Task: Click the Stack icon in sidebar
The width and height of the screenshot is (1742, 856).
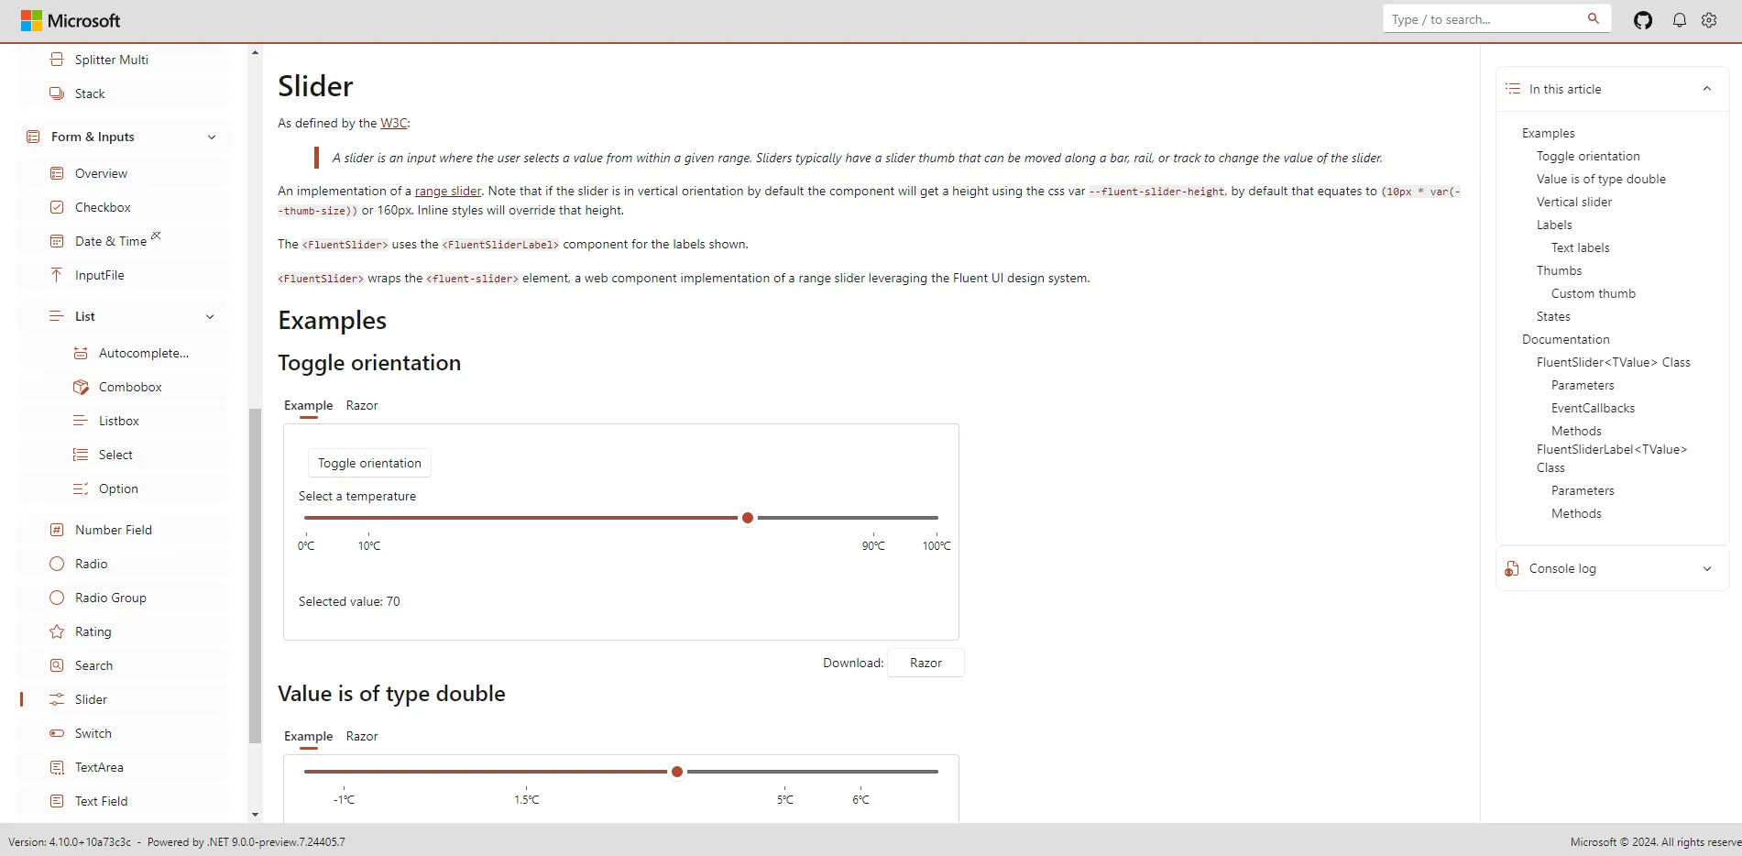Action: (x=57, y=93)
